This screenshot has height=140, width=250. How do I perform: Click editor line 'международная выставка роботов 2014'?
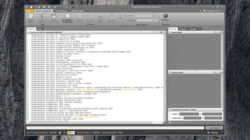50,58
